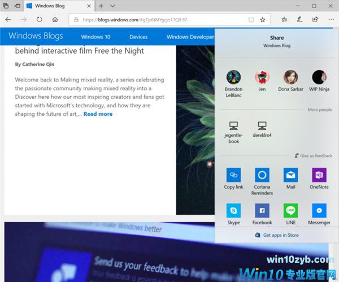Screen dimensions: 339x282
Task: Open the Windows Blogs site title
Action: (36, 36)
